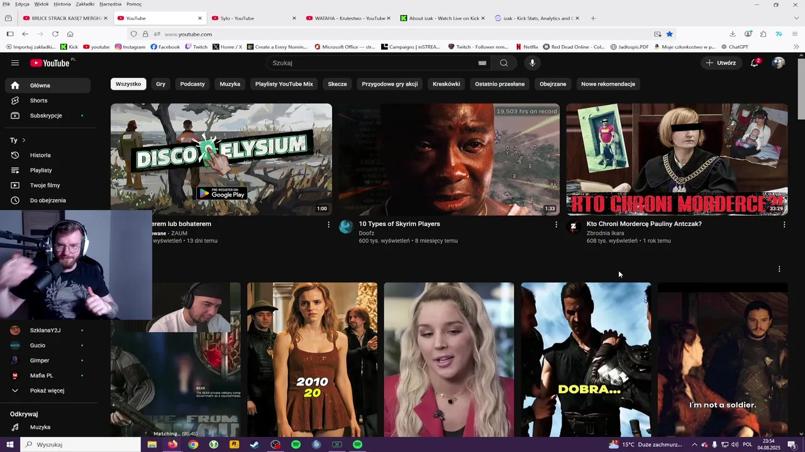
Task: Click the browser home button
Action: (x=70, y=34)
